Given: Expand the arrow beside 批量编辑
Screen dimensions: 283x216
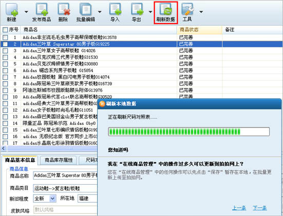Looking at the screenshot, I should click(x=100, y=12).
